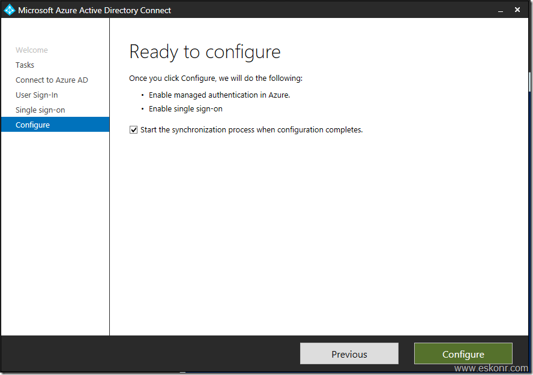Click the 'Ready to configure' heading
533x375 pixels.
205,52
